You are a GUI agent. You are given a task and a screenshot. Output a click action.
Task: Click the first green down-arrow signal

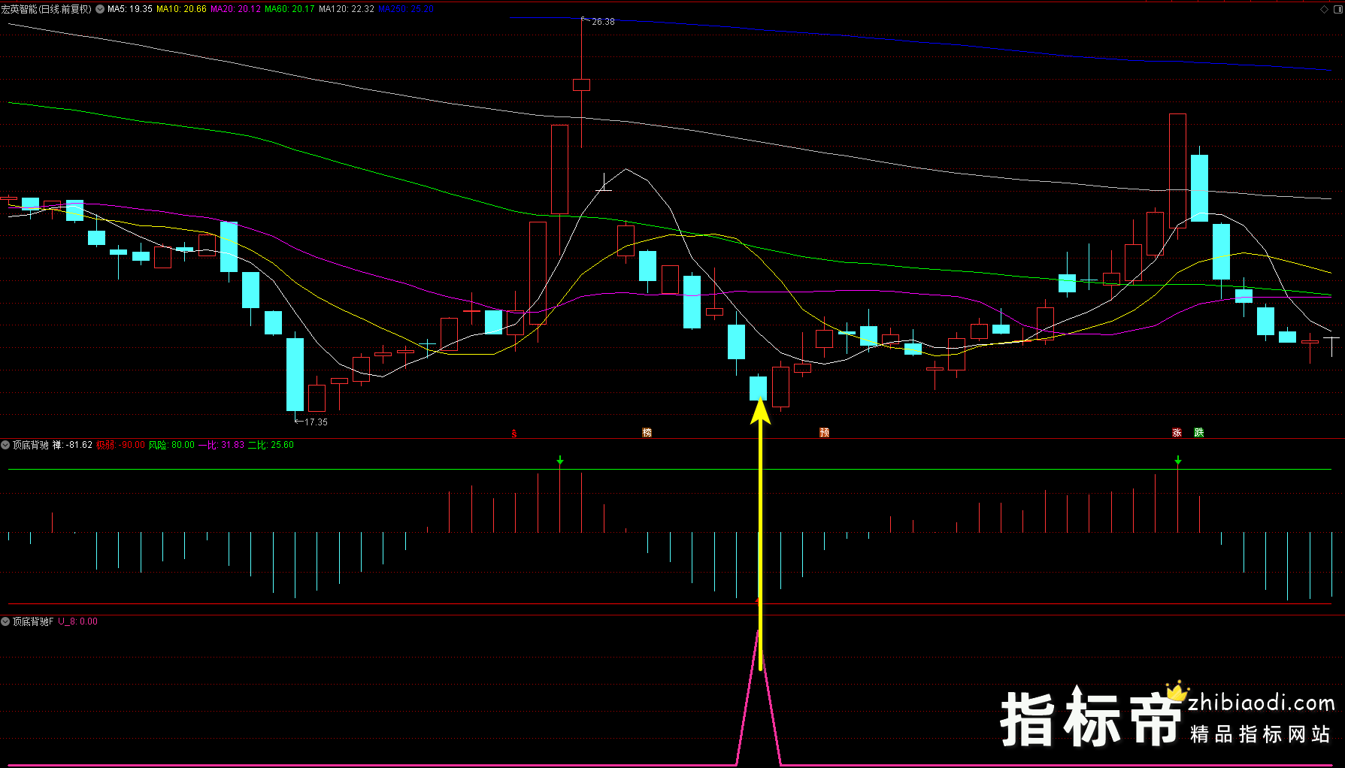(560, 460)
